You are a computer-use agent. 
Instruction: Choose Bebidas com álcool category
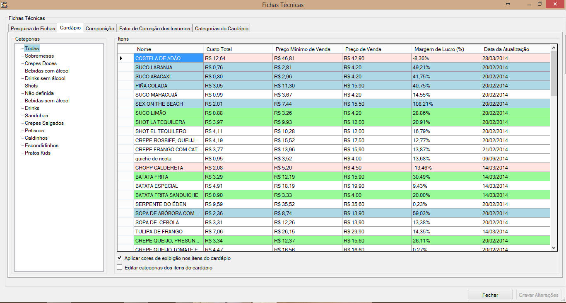[47, 71]
